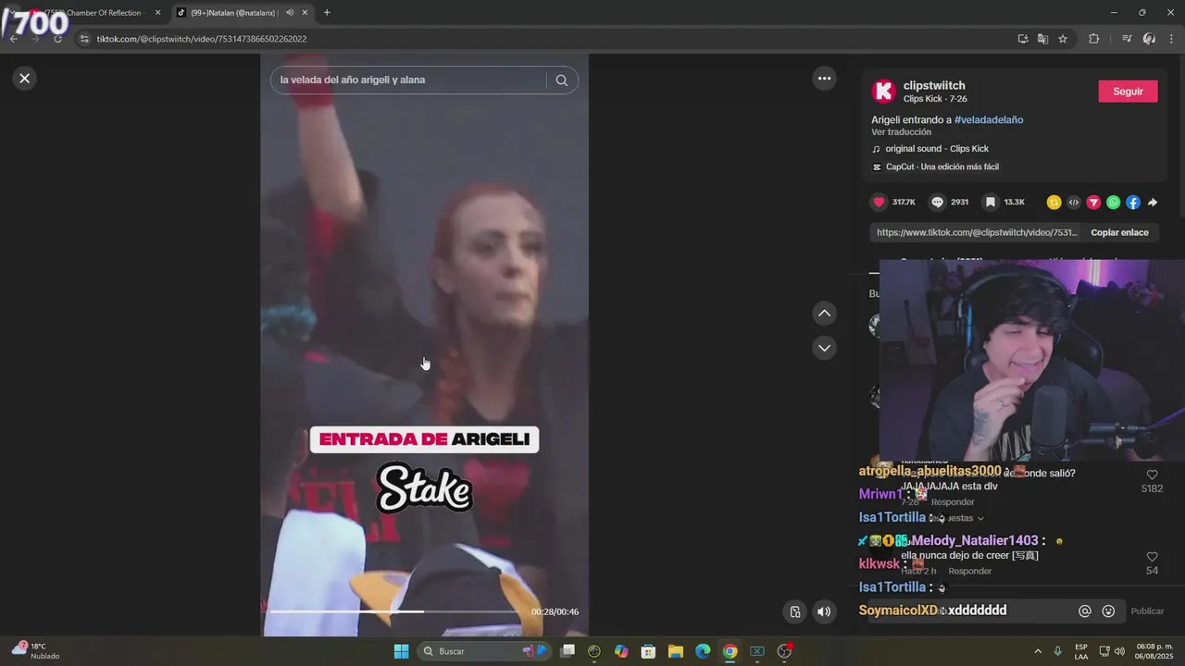
Task: Close the TikTok video viewer
Action: coord(25,79)
